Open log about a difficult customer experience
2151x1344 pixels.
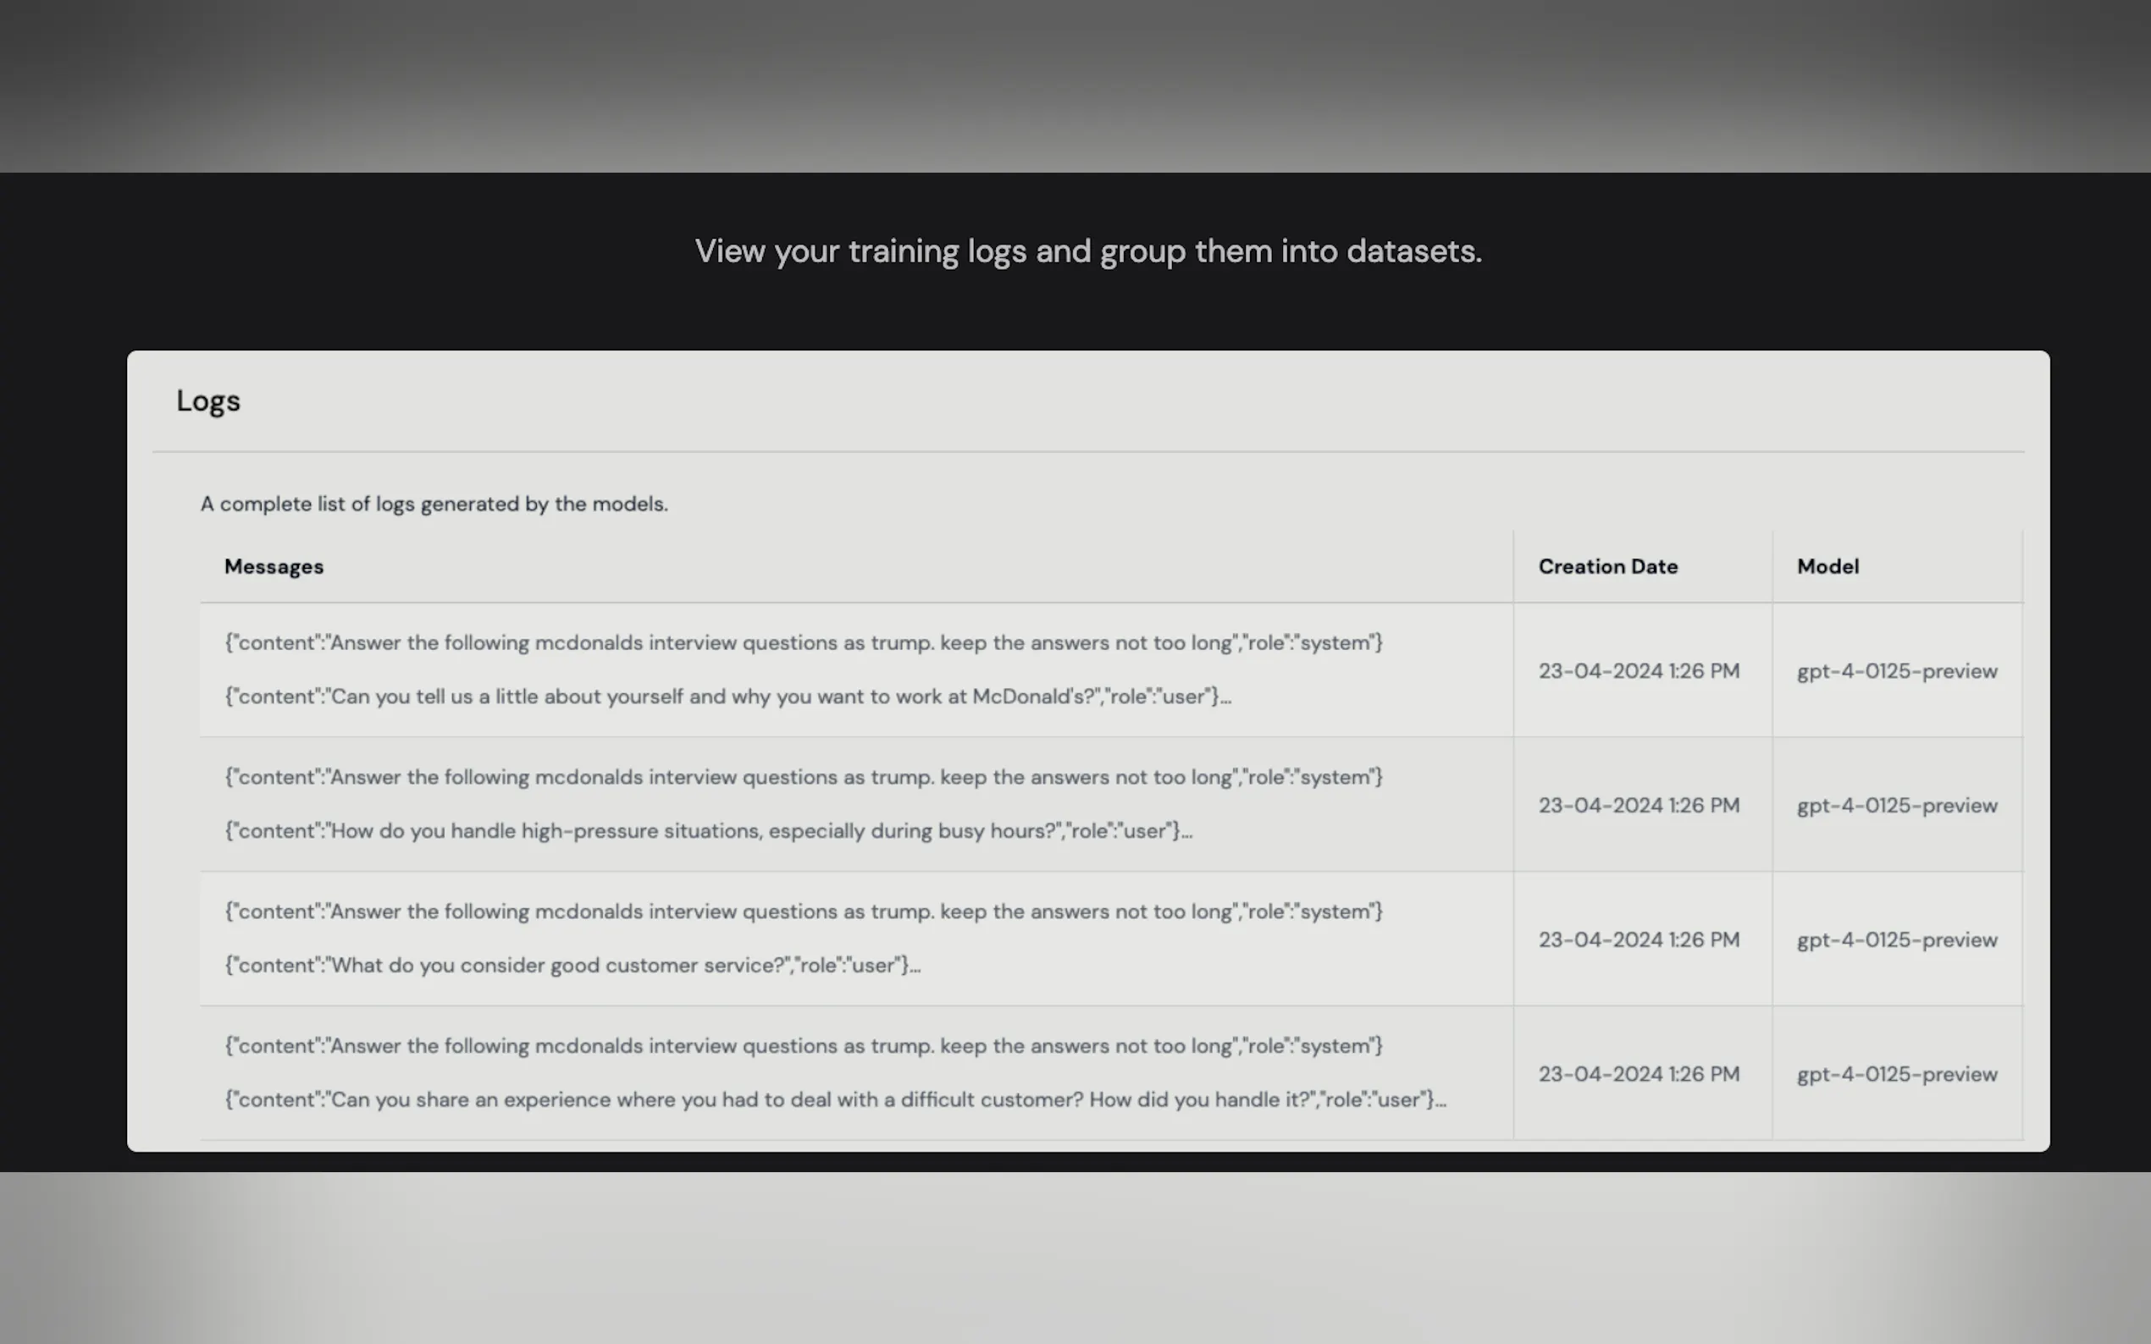pyautogui.click(x=834, y=1099)
